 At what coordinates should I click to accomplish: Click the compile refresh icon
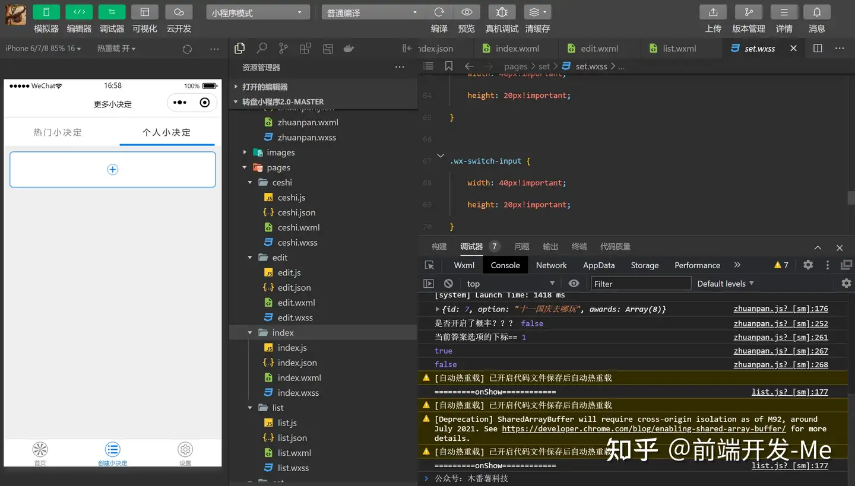tap(439, 12)
